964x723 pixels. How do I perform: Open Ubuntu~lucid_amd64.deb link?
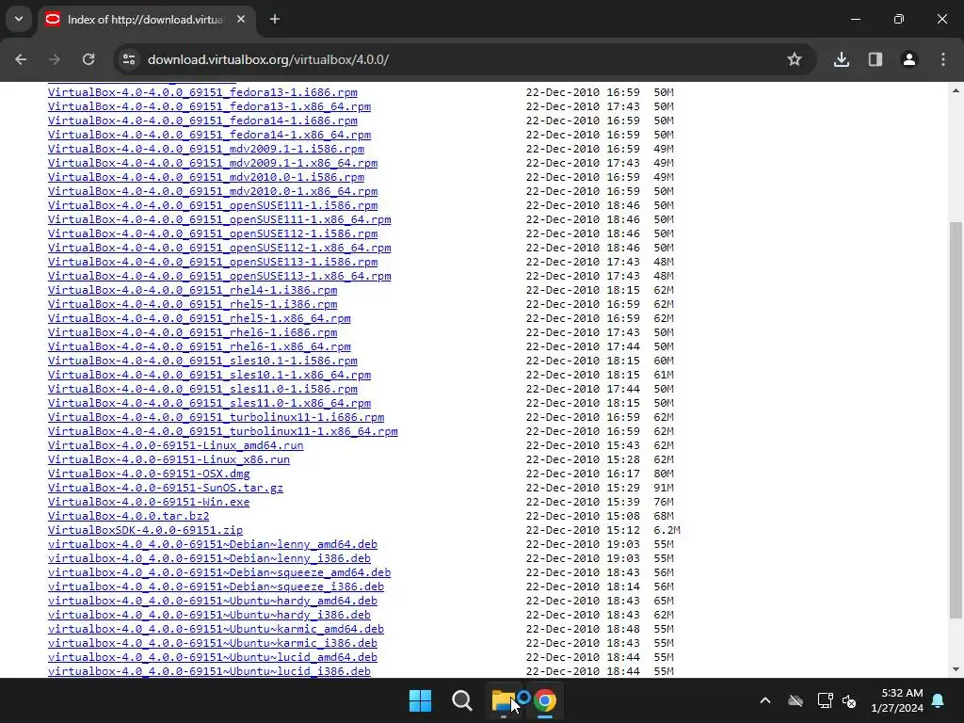tap(213, 657)
